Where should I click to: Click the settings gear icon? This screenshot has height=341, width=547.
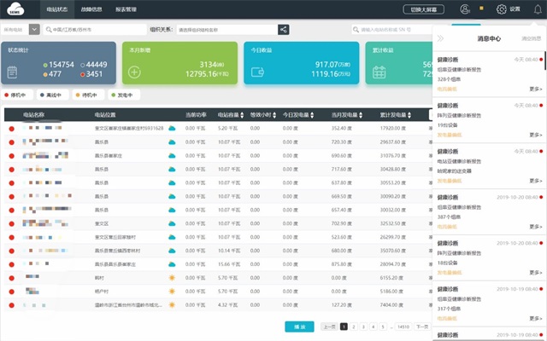502,9
